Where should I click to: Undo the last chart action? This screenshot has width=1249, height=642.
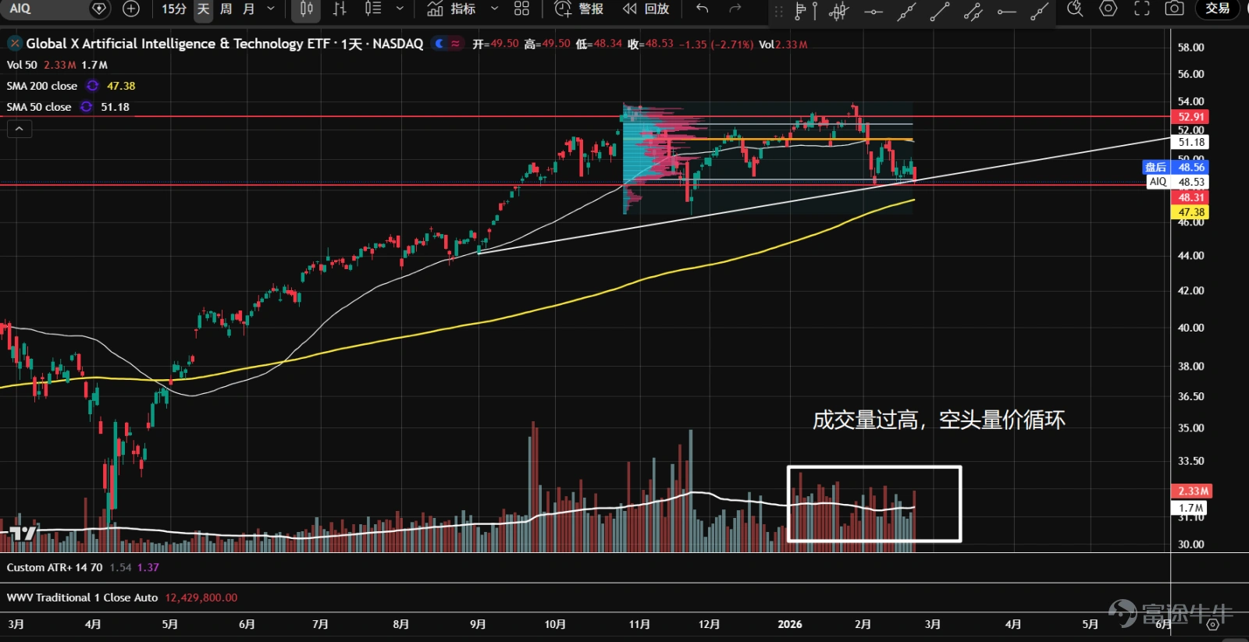click(x=703, y=9)
